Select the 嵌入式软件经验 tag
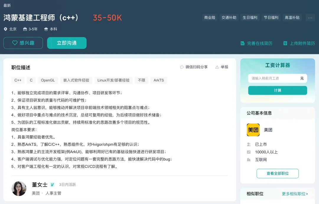This screenshot has height=204, width=319. coord(76,80)
